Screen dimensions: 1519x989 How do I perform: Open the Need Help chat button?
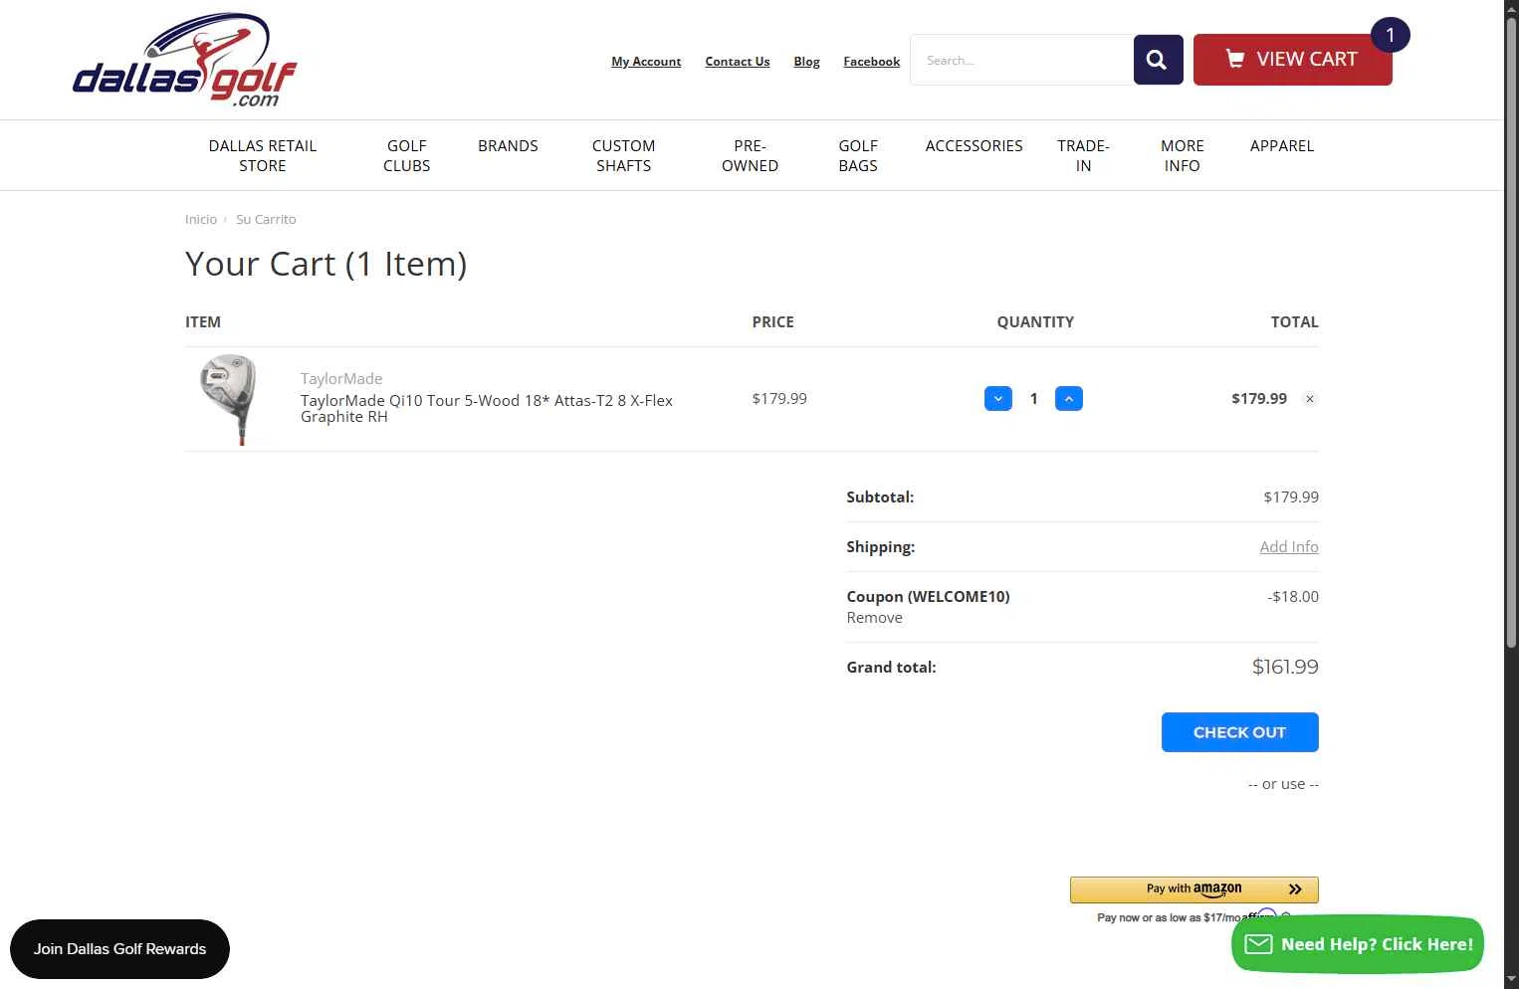coord(1358,944)
